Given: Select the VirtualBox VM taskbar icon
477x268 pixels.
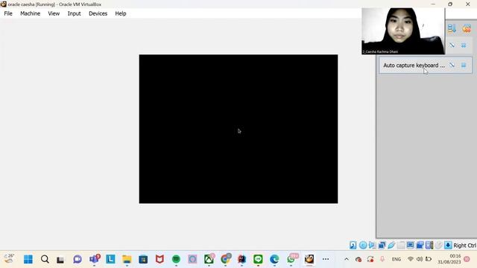Looking at the screenshot, I should 309,259.
